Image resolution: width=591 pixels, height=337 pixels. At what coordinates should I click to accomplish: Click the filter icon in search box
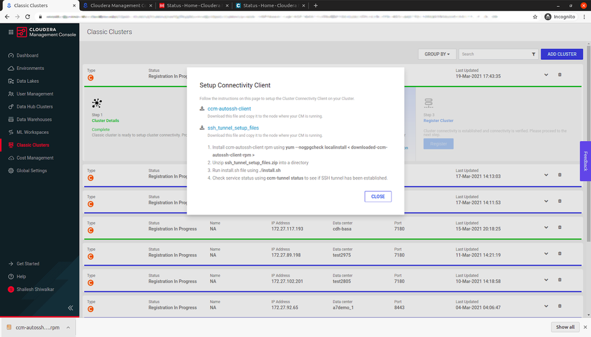pyautogui.click(x=534, y=54)
